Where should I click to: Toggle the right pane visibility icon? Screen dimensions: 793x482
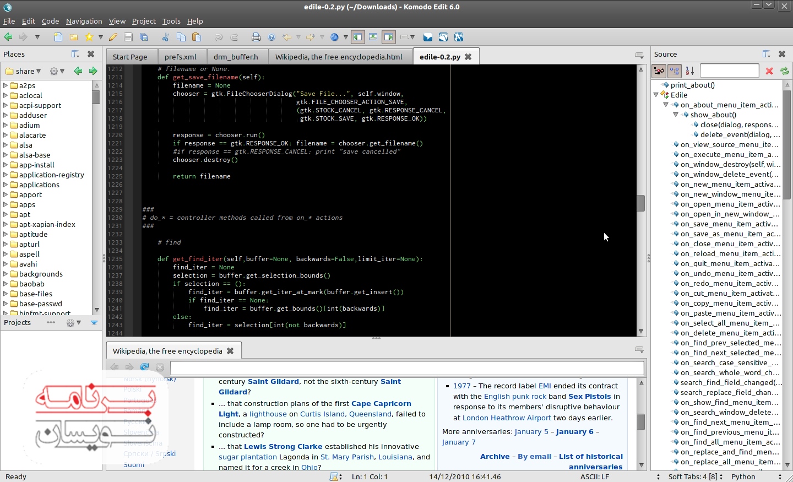click(389, 37)
